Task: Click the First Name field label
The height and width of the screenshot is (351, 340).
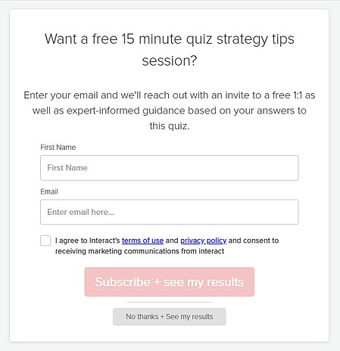Action: pos(58,148)
